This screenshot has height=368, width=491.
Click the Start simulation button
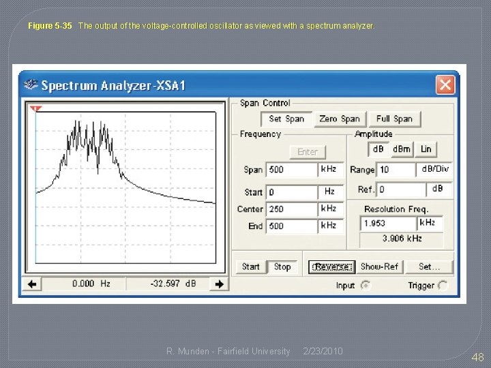point(250,267)
